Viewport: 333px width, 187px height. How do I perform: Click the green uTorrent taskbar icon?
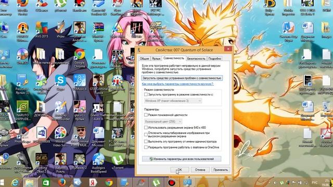click(156, 182)
